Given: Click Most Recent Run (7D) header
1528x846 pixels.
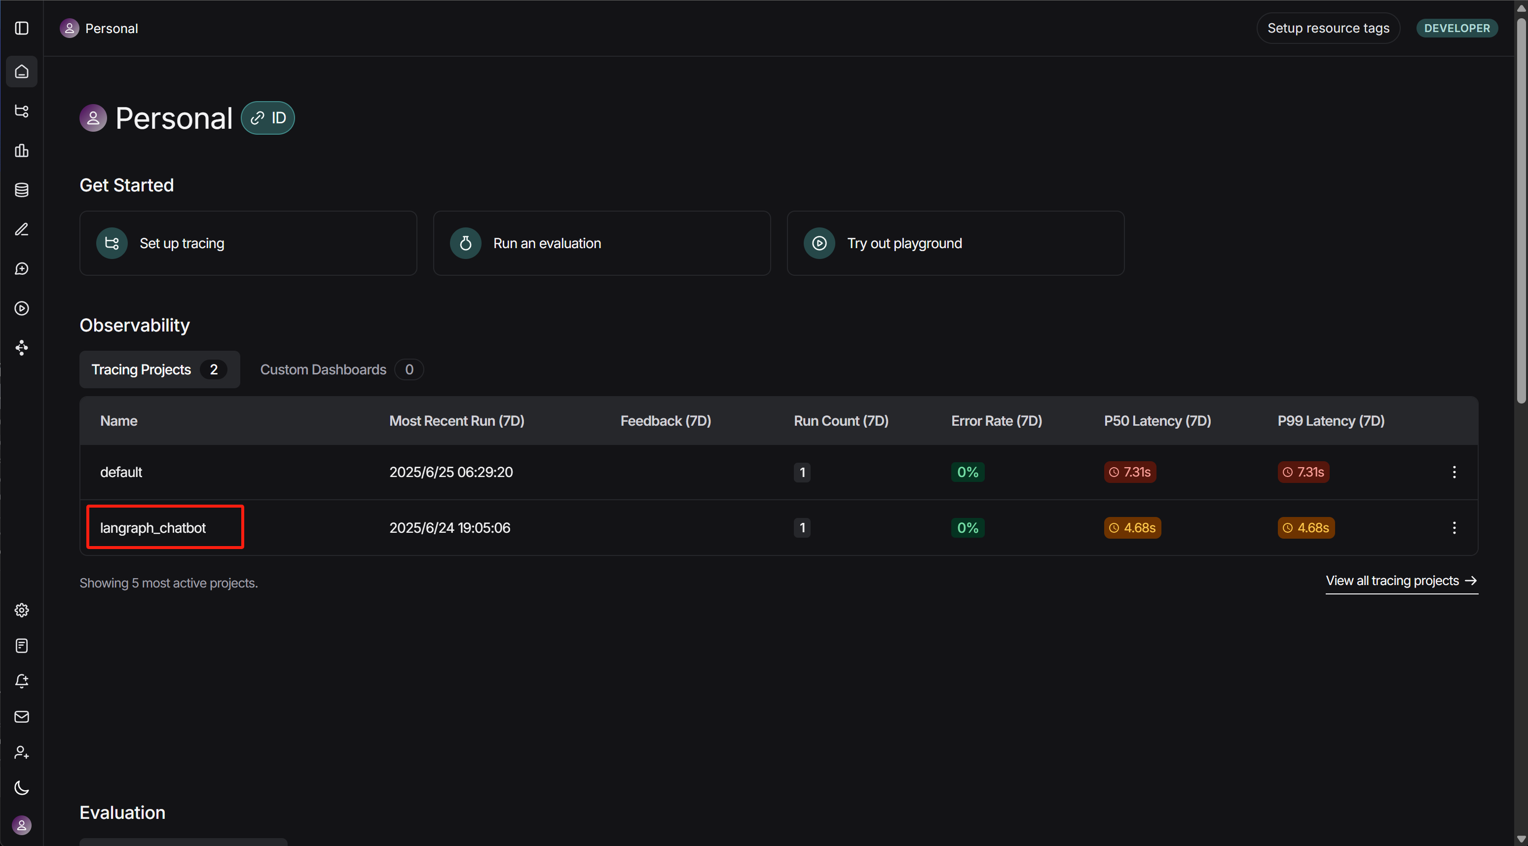Looking at the screenshot, I should pyautogui.click(x=457, y=421).
